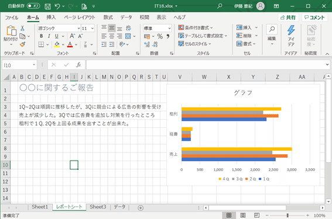Open セルのスタイル gallery
Viewport: 332px width, 219px height.
tap(194, 44)
